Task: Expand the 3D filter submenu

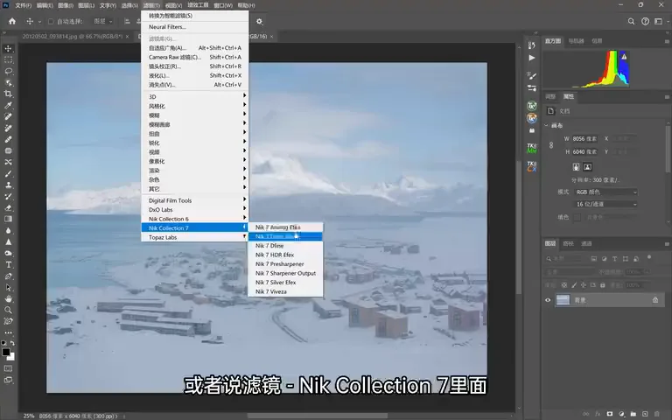Action: point(194,96)
